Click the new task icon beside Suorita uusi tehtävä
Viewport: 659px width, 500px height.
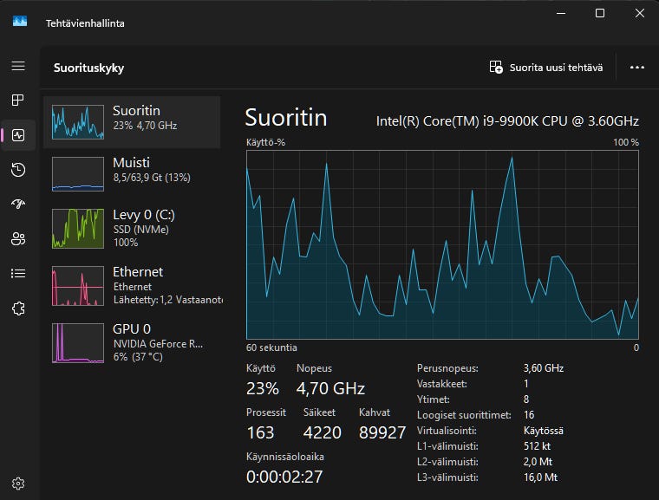pos(496,68)
